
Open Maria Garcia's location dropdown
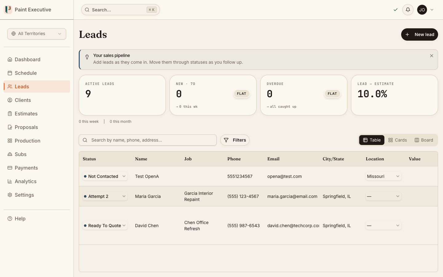(383, 196)
